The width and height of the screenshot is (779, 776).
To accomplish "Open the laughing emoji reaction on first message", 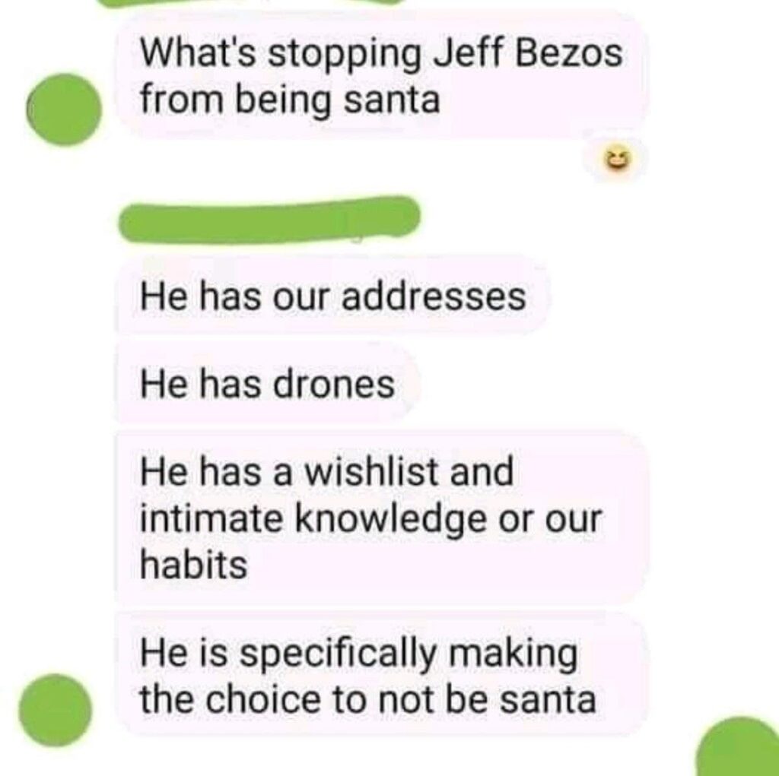I will [x=614, y=160].
